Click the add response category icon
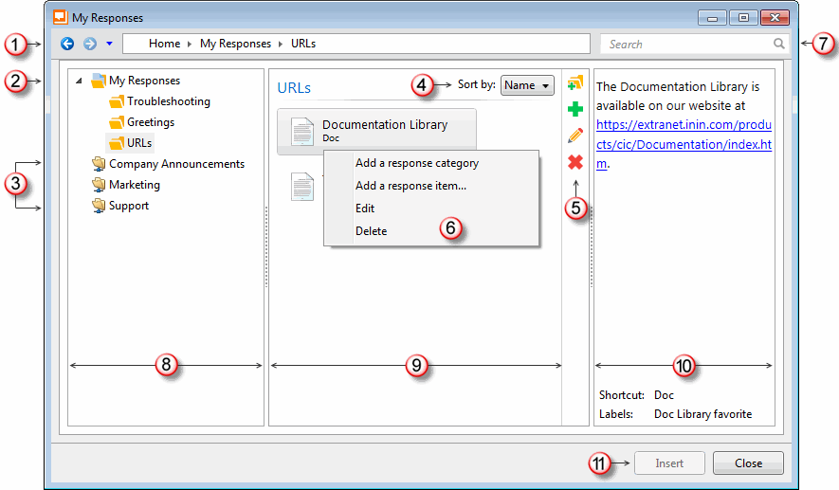Image resolution: width=839 pixels, height=490 pixels. 575,83
